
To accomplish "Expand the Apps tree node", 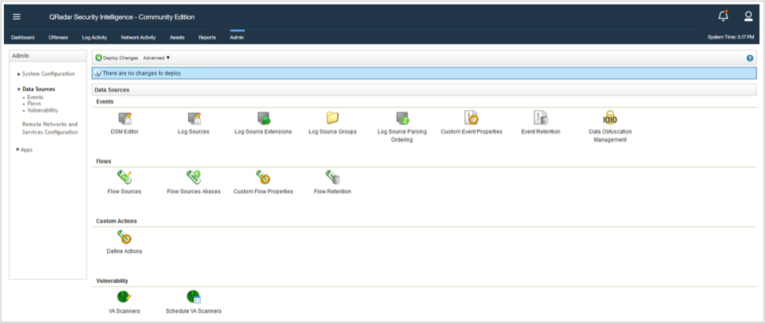I will (26, 149).
